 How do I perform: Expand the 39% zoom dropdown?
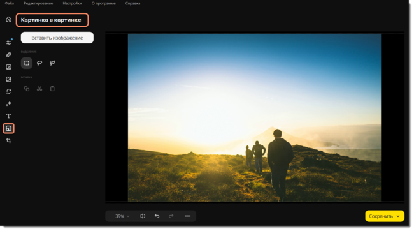coord(122,216)
